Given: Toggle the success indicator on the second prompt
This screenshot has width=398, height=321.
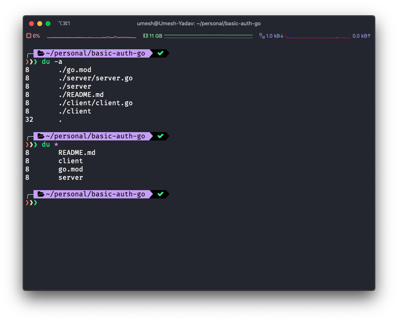Looking at the screenshot, I should point(161,136).
